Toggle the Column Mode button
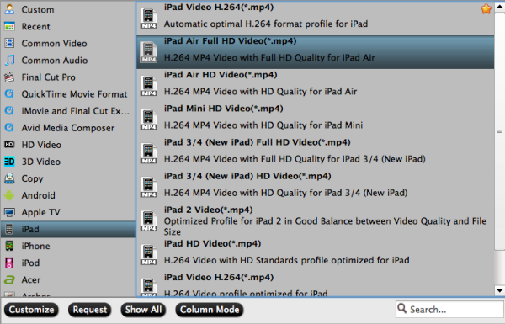 [210, 310]
